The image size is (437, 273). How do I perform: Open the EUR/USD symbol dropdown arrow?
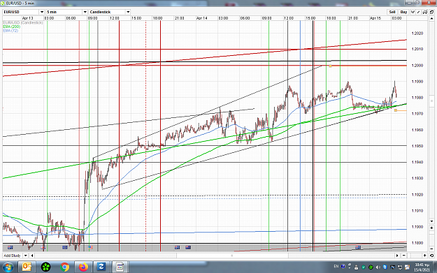click(x=42, y=12)
